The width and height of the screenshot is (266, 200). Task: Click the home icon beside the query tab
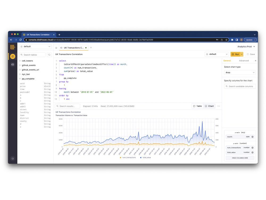tap(56, 48)
